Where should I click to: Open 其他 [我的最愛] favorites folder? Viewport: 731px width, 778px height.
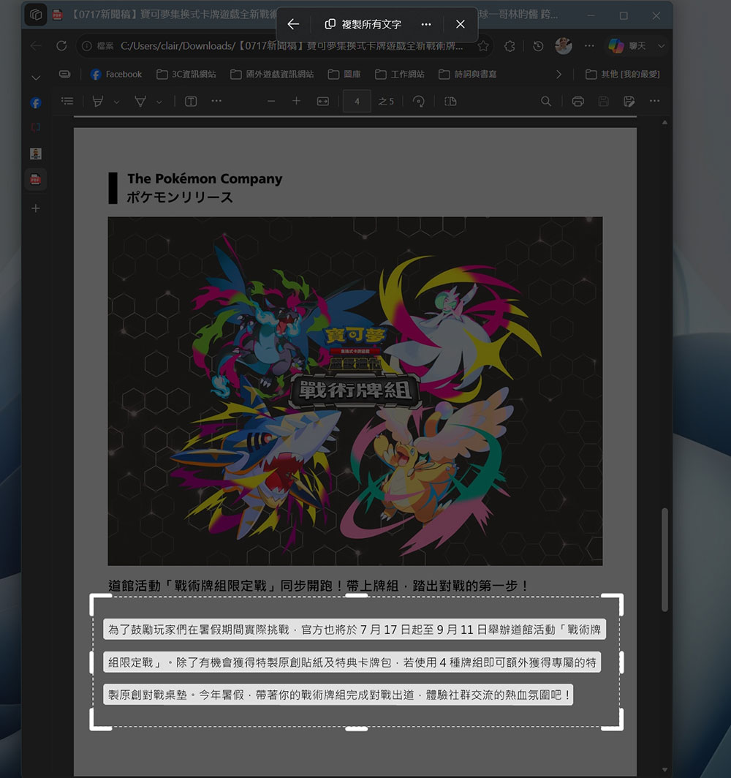pyautogui.click(x=623, y=75)
